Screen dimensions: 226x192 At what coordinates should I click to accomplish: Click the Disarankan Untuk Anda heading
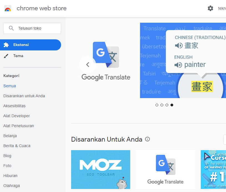pos(107,139)
